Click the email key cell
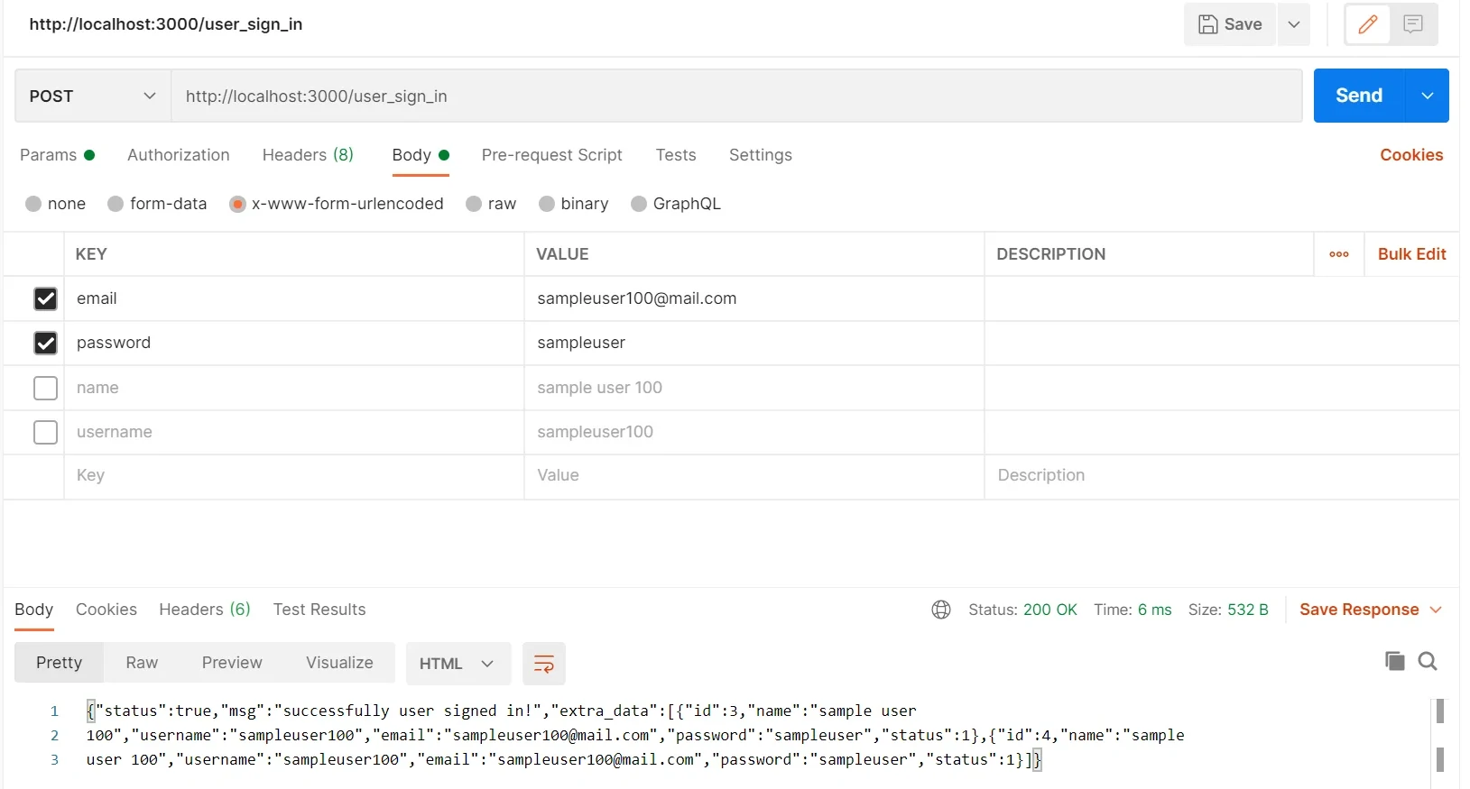1470x789 pixels. click(294, 298)
